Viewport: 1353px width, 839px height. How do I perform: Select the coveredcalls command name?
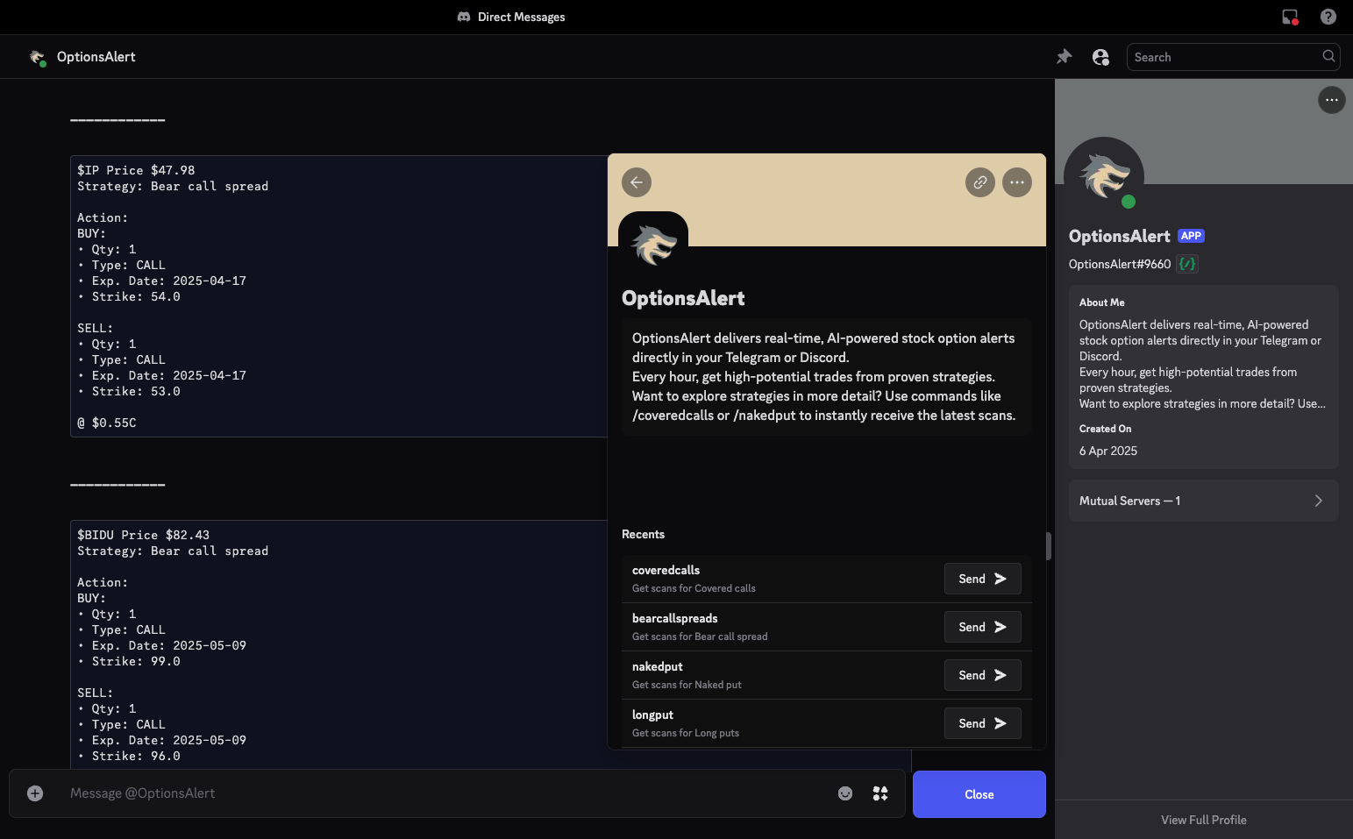[666, 570]
